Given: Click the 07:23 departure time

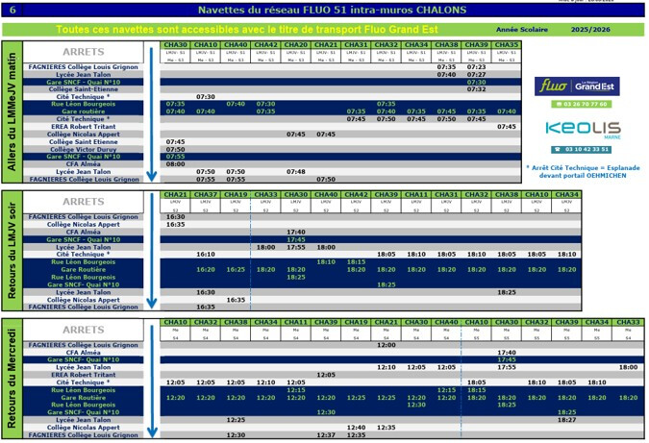Looking at the screenshot, I should click(476, 67).
